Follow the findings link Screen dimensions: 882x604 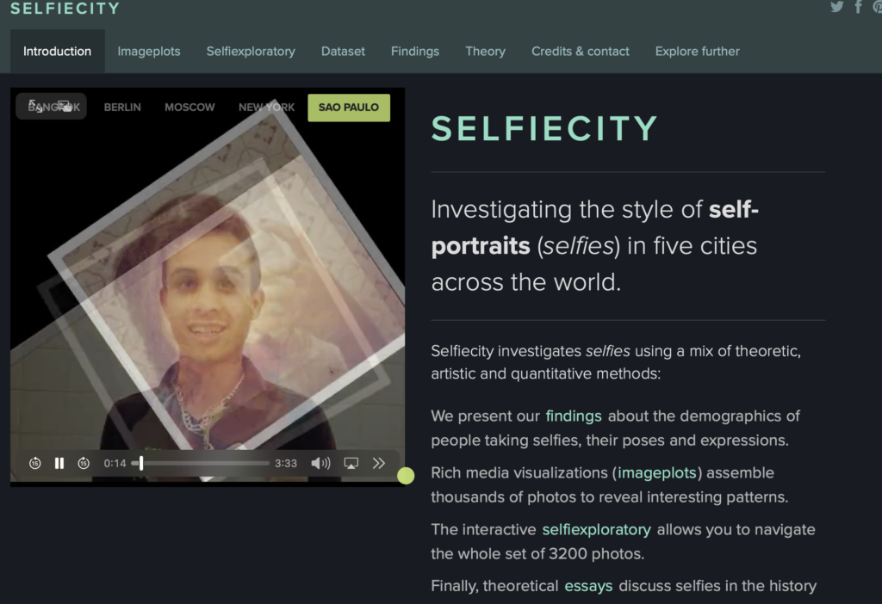pyautogui.click(x=574, y=416)
